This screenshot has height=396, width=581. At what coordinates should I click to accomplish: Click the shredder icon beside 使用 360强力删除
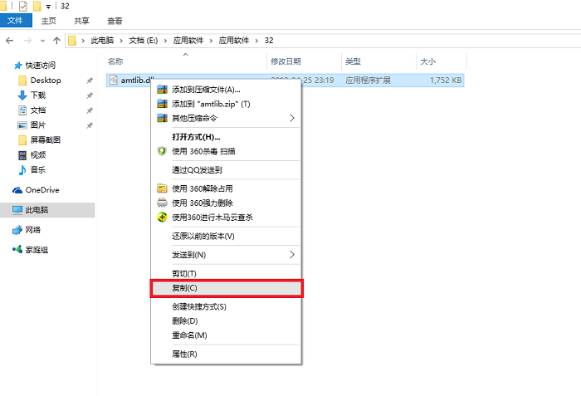pyautogui.click(x=163, y=203)
